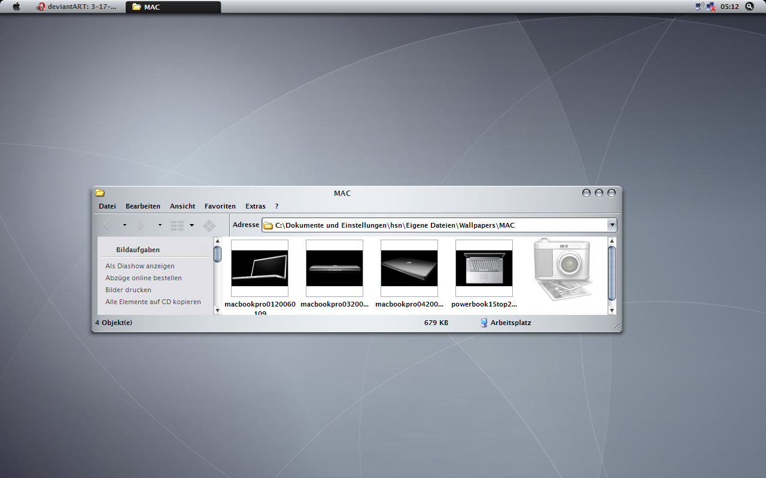Expand the Forward history dropdown arrow
The height and width of the screenshot is (478, 766).
[x=160, y=225]
